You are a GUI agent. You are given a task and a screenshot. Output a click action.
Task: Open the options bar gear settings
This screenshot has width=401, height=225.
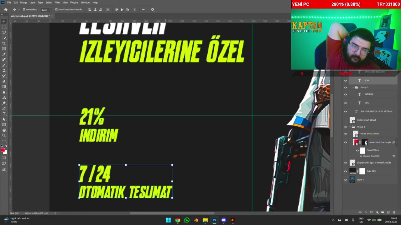point(153,10)
